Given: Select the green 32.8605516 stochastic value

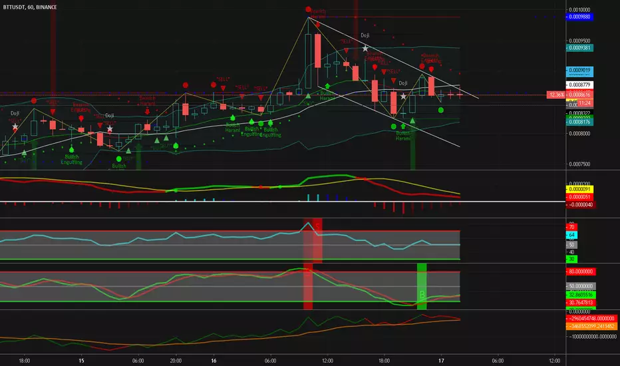Looking at the screenshot, I should [x=581, y=295].
